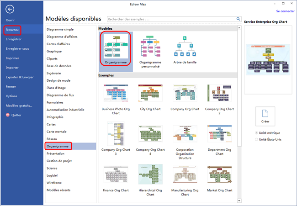Open City Org Chart example
297x206 pixels.
150,93
